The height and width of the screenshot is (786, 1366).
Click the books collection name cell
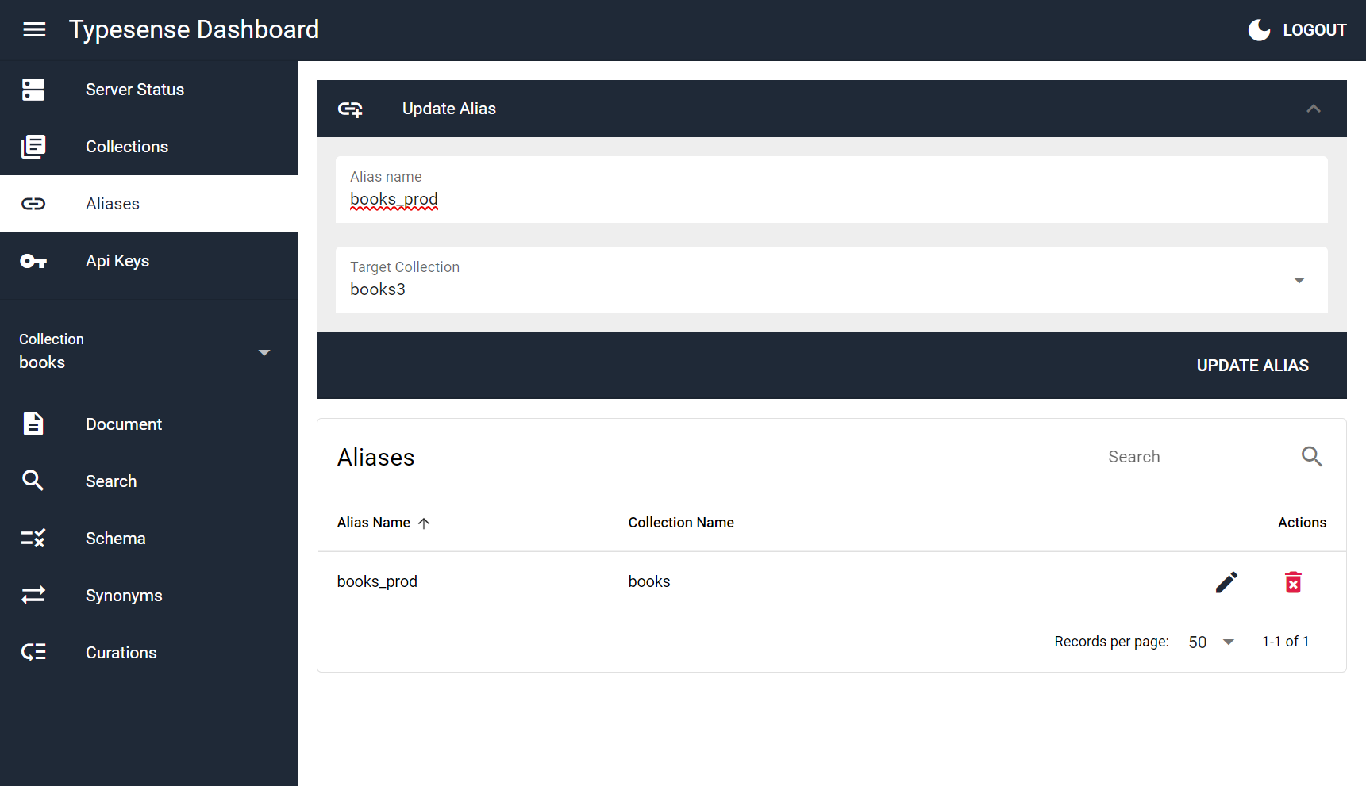649,581
